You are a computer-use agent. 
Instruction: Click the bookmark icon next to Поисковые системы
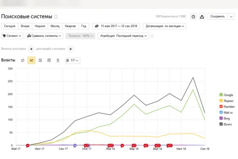coord(56,17)
